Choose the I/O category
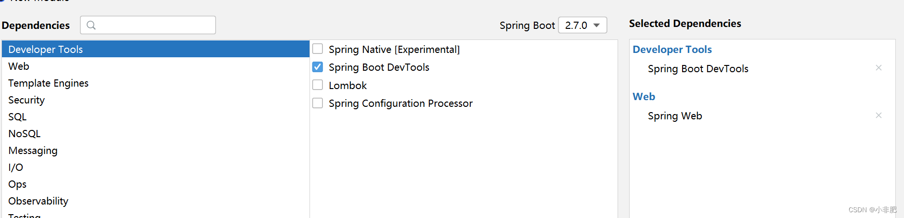904x218 pixels. [x=15, y=167]
